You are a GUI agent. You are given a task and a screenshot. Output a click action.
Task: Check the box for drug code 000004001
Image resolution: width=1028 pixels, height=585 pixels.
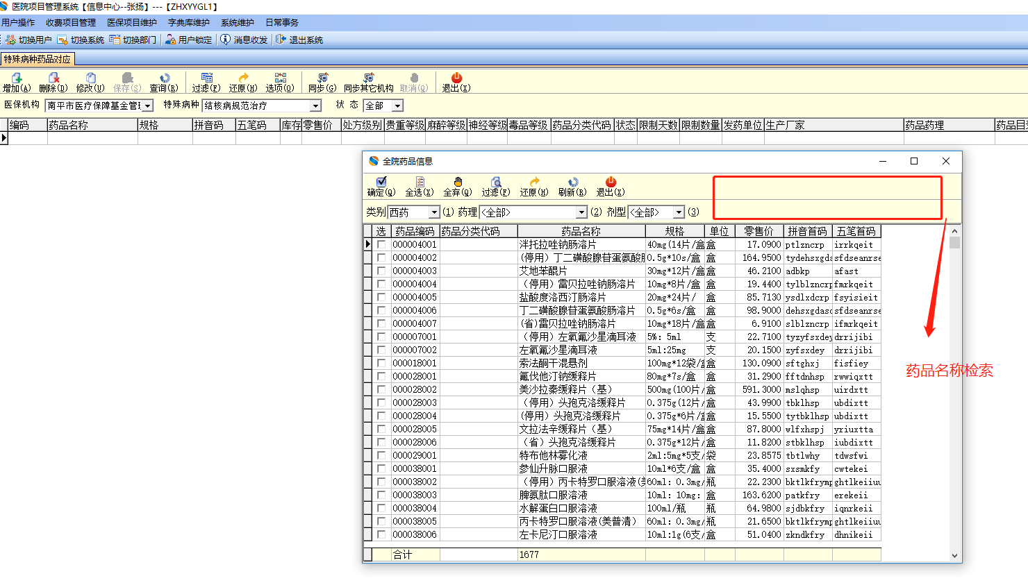click(381, 244)
